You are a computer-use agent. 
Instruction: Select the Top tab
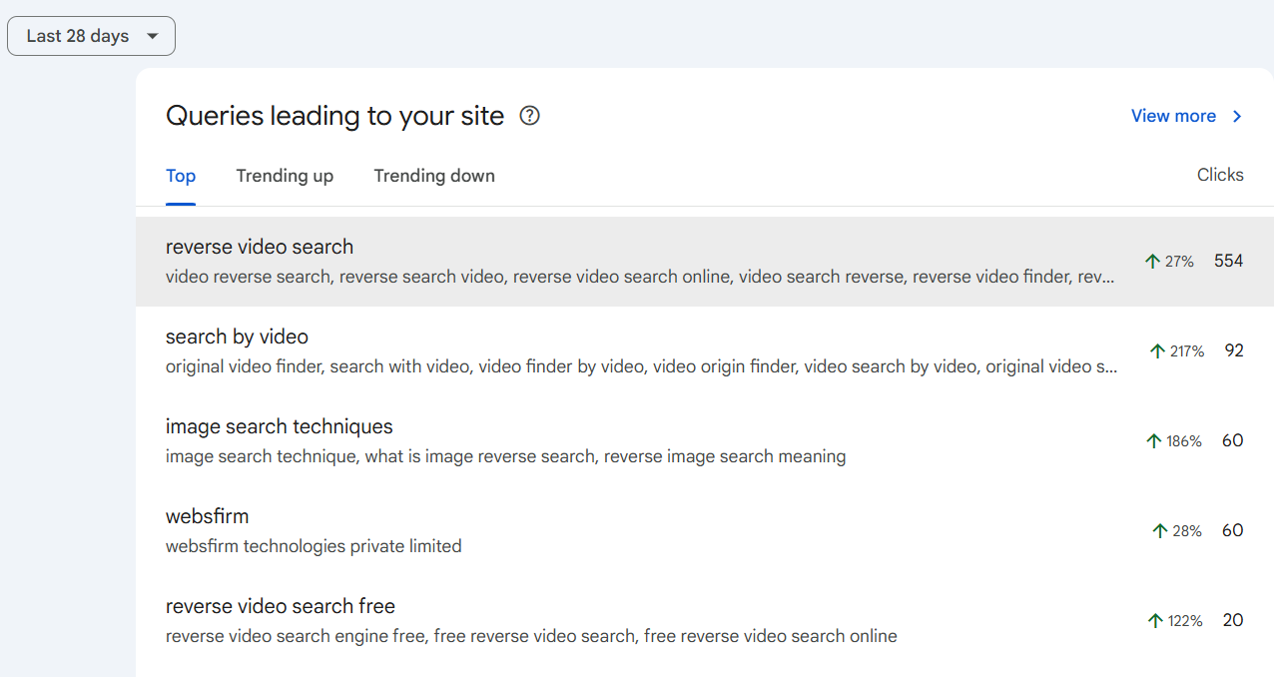point(181,176)
